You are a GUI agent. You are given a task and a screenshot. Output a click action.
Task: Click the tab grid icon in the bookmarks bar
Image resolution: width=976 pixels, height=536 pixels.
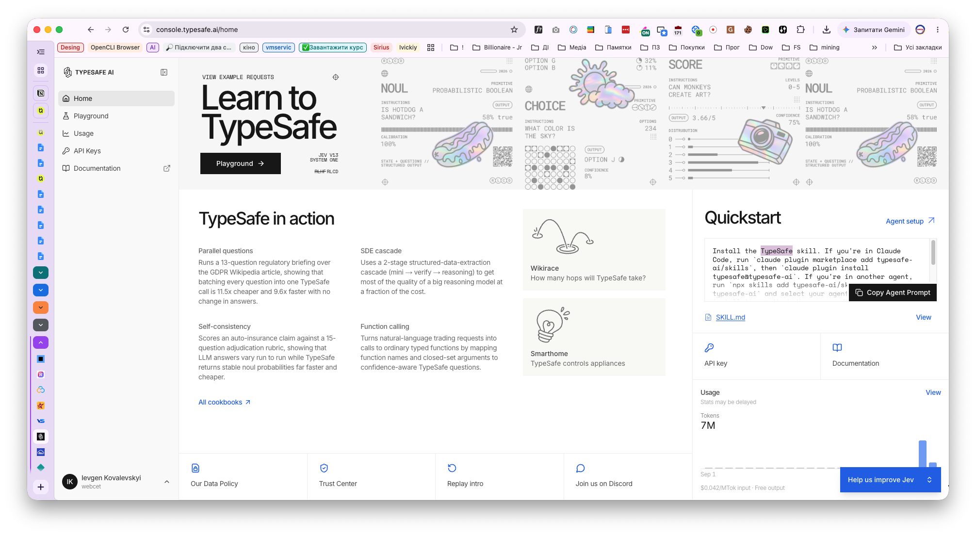click(431, 48)
